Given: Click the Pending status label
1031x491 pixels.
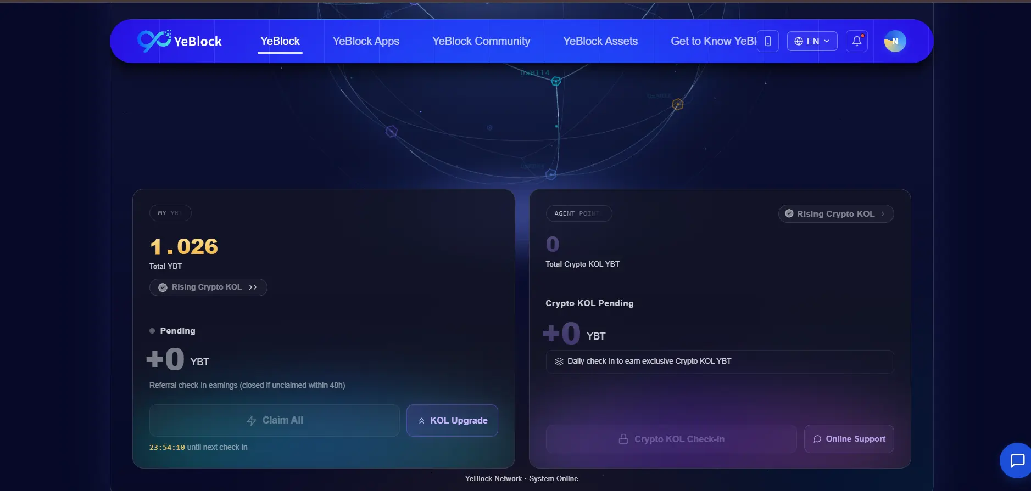Looking at the screenshot, I should (177, 331).
